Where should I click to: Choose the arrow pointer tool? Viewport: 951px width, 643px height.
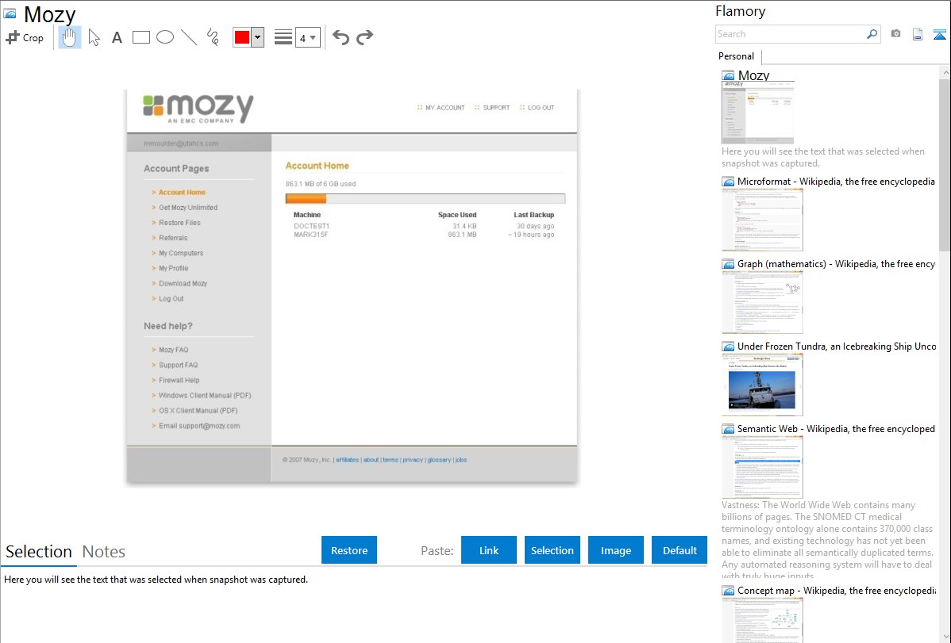[x=94, y=37]
